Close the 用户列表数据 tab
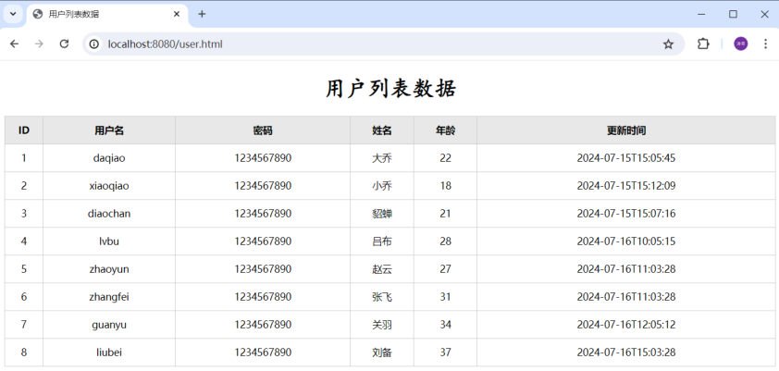 coord(177,14)
